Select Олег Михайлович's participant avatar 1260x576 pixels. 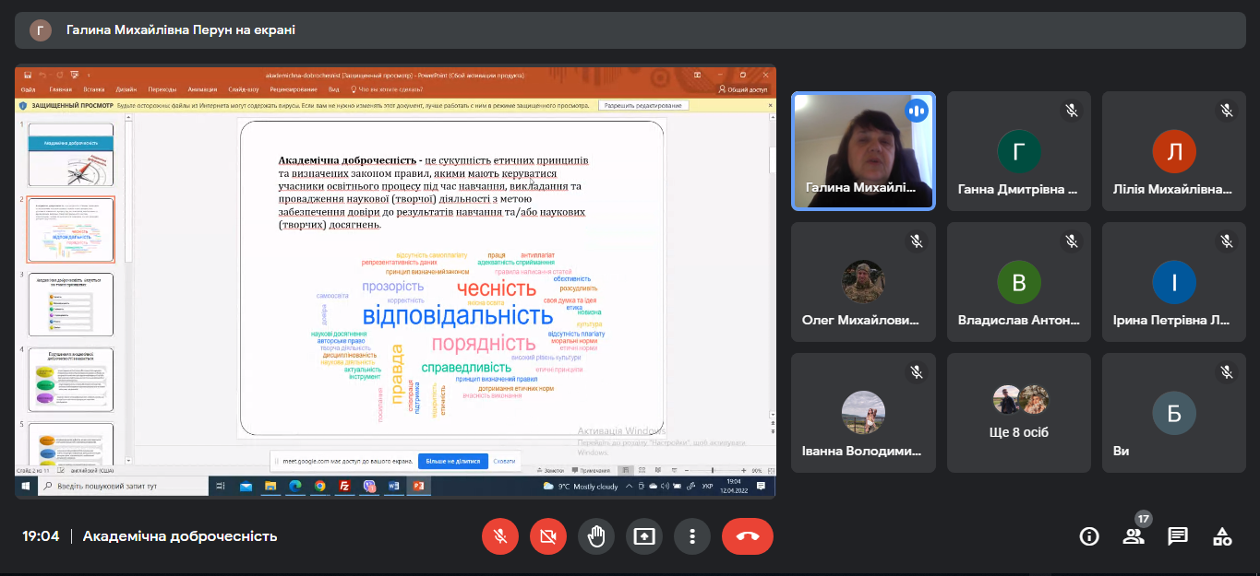click(x=864, y=282)
